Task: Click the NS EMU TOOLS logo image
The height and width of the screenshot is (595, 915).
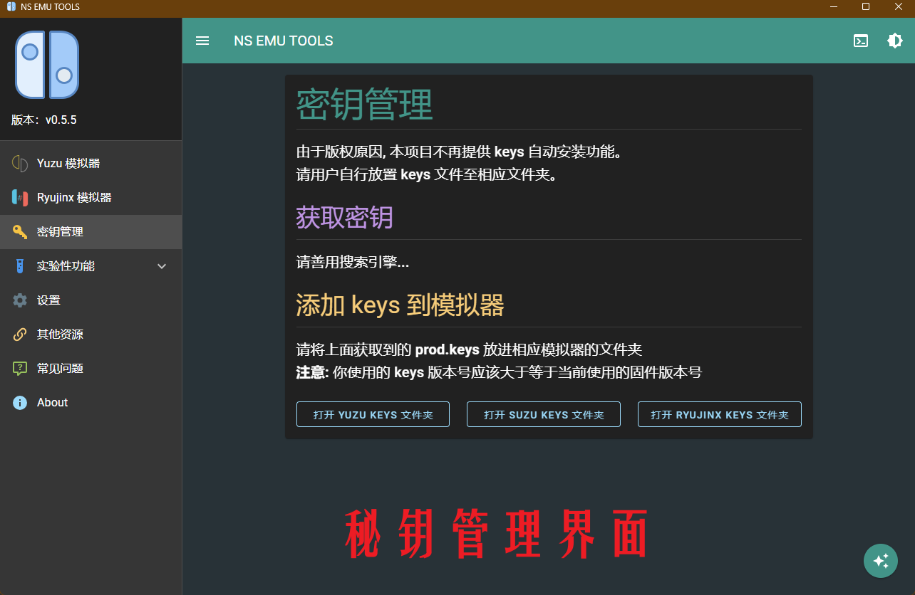Action: pos(47,64)
